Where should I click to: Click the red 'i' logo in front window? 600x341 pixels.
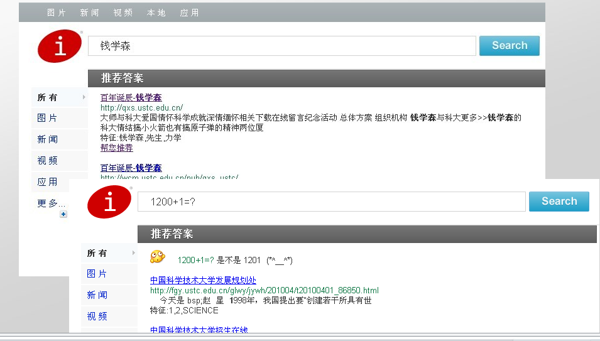click(x=109, y=202)
